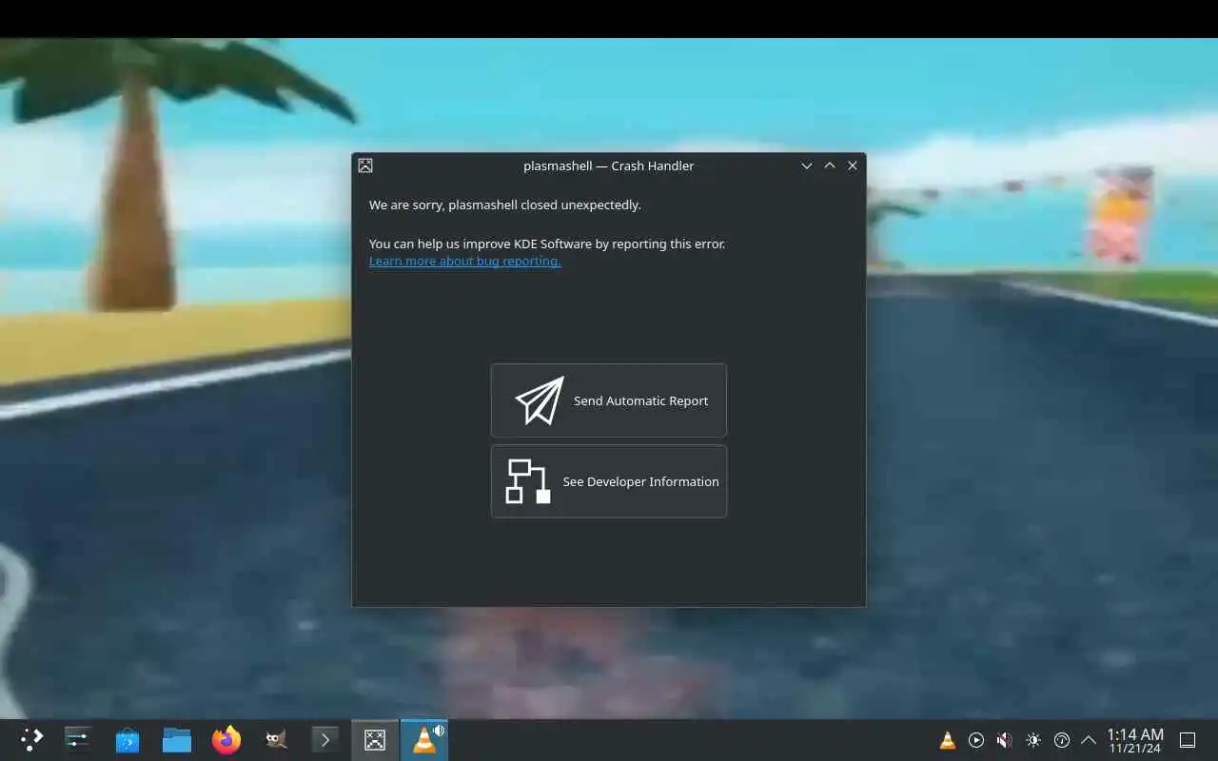Launch Discover software center from taskbar
This screenshot has width=1218, height=761.
(128, 739)
